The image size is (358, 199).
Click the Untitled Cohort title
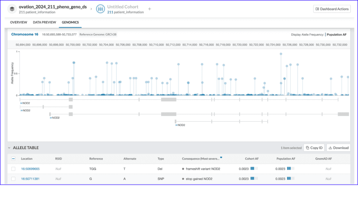(123, 7)
